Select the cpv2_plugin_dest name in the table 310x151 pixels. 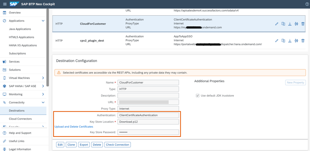pos(91,41)
